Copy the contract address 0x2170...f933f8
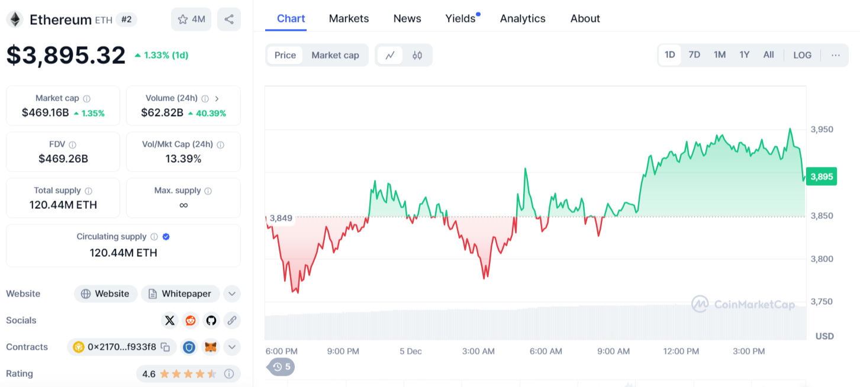The height and width of the screenshot is (387, 860). [166, 347]
